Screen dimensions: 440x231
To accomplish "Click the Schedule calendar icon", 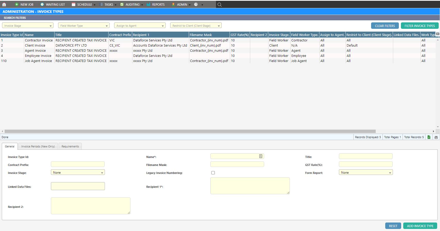I will pyautogui.click(x=74, y=4).
